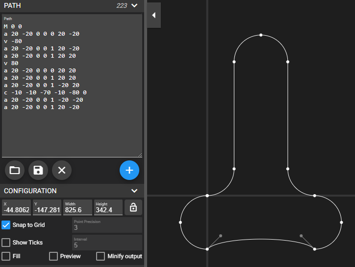The height and width of the screenshot is (267, 355).
Task: Select the bottom-right curve endpoint
Action: 314,249
